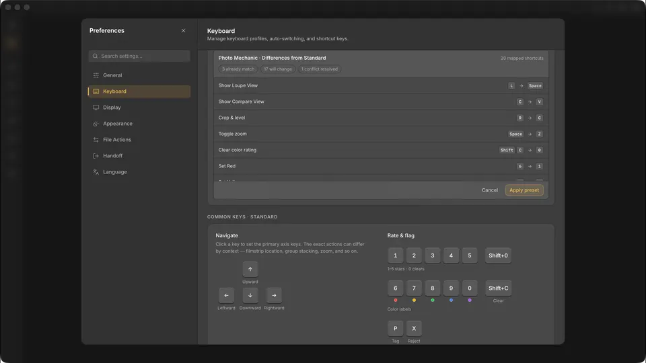Click the P Tag key
Screen dimensions: 646x363
pyautogui.click(x=396, y=329)
